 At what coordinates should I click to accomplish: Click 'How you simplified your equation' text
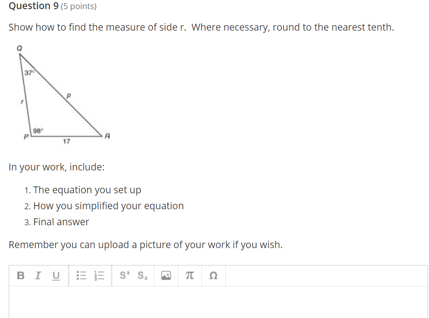[x=108, y=206]
